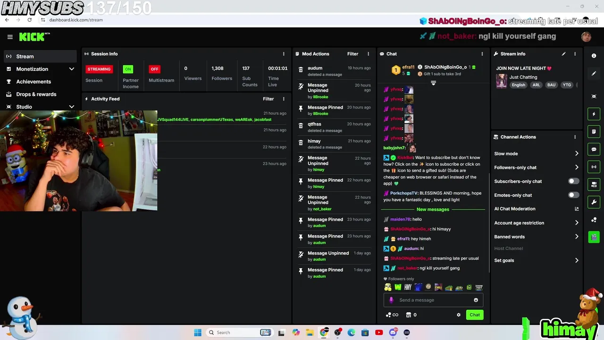
Task: Toggle Partner Income ON button
Action: (x=128, y=69)
